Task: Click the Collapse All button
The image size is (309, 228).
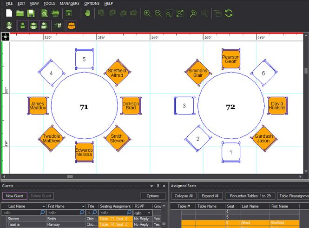Action: 184,196
